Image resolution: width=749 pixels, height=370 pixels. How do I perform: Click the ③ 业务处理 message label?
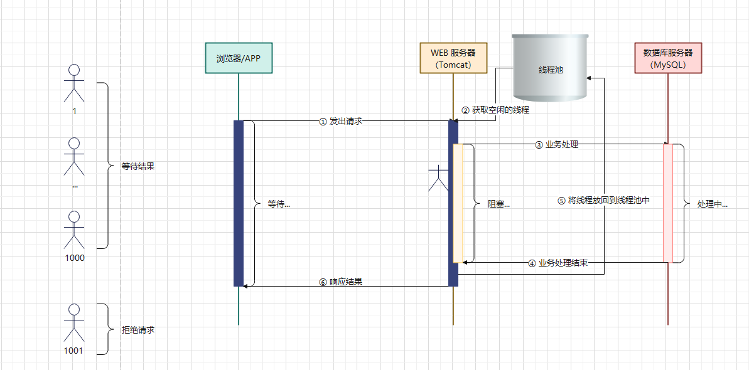point(556,144)
